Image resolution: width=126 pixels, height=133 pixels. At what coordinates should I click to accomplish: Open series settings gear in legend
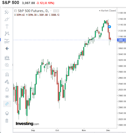58,11
